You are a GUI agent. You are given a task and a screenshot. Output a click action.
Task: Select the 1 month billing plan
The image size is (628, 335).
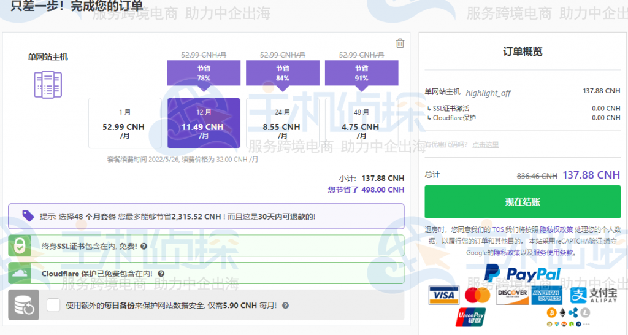pyautogui.click(x=124, y=123)
